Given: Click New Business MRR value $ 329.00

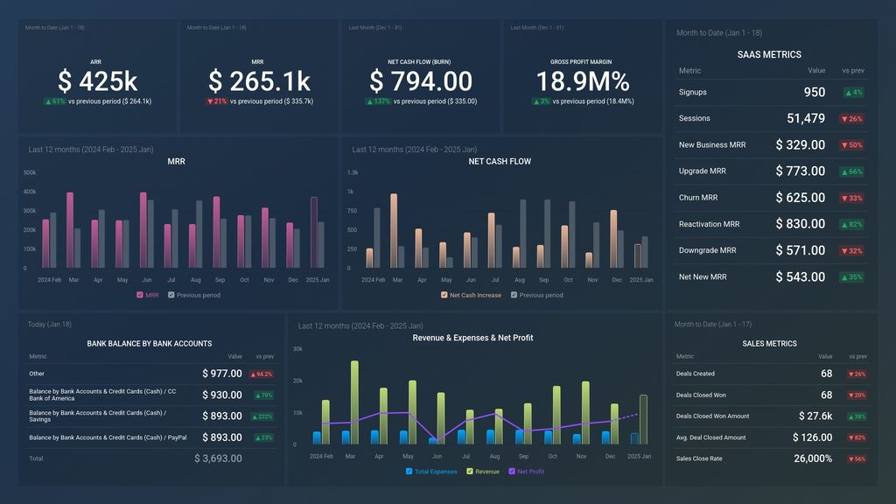Looking at the screenshot, I should tap(800, 144).
